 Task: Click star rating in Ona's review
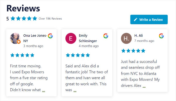point(22,55)
